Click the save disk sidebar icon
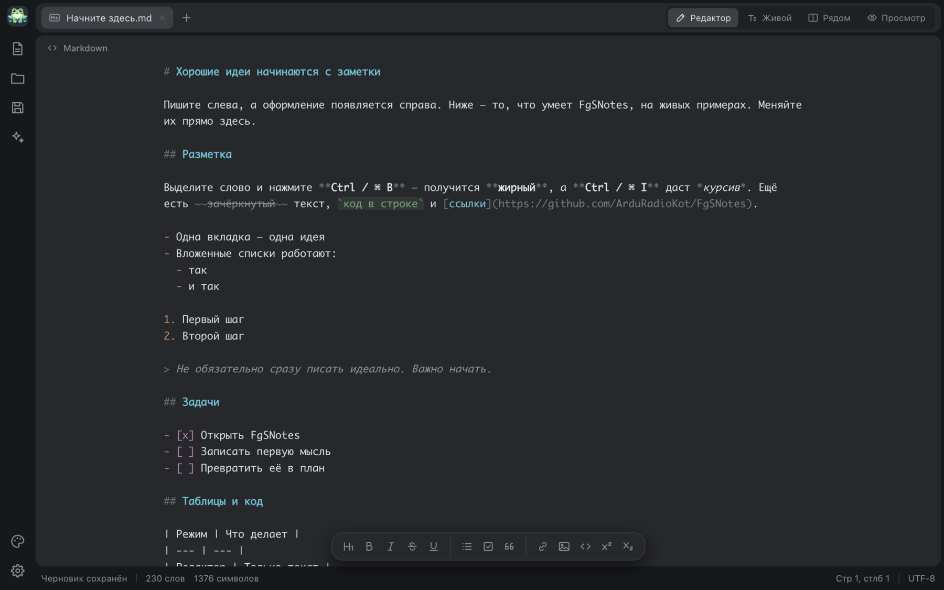Screen dimensions: 944x590 17,108
